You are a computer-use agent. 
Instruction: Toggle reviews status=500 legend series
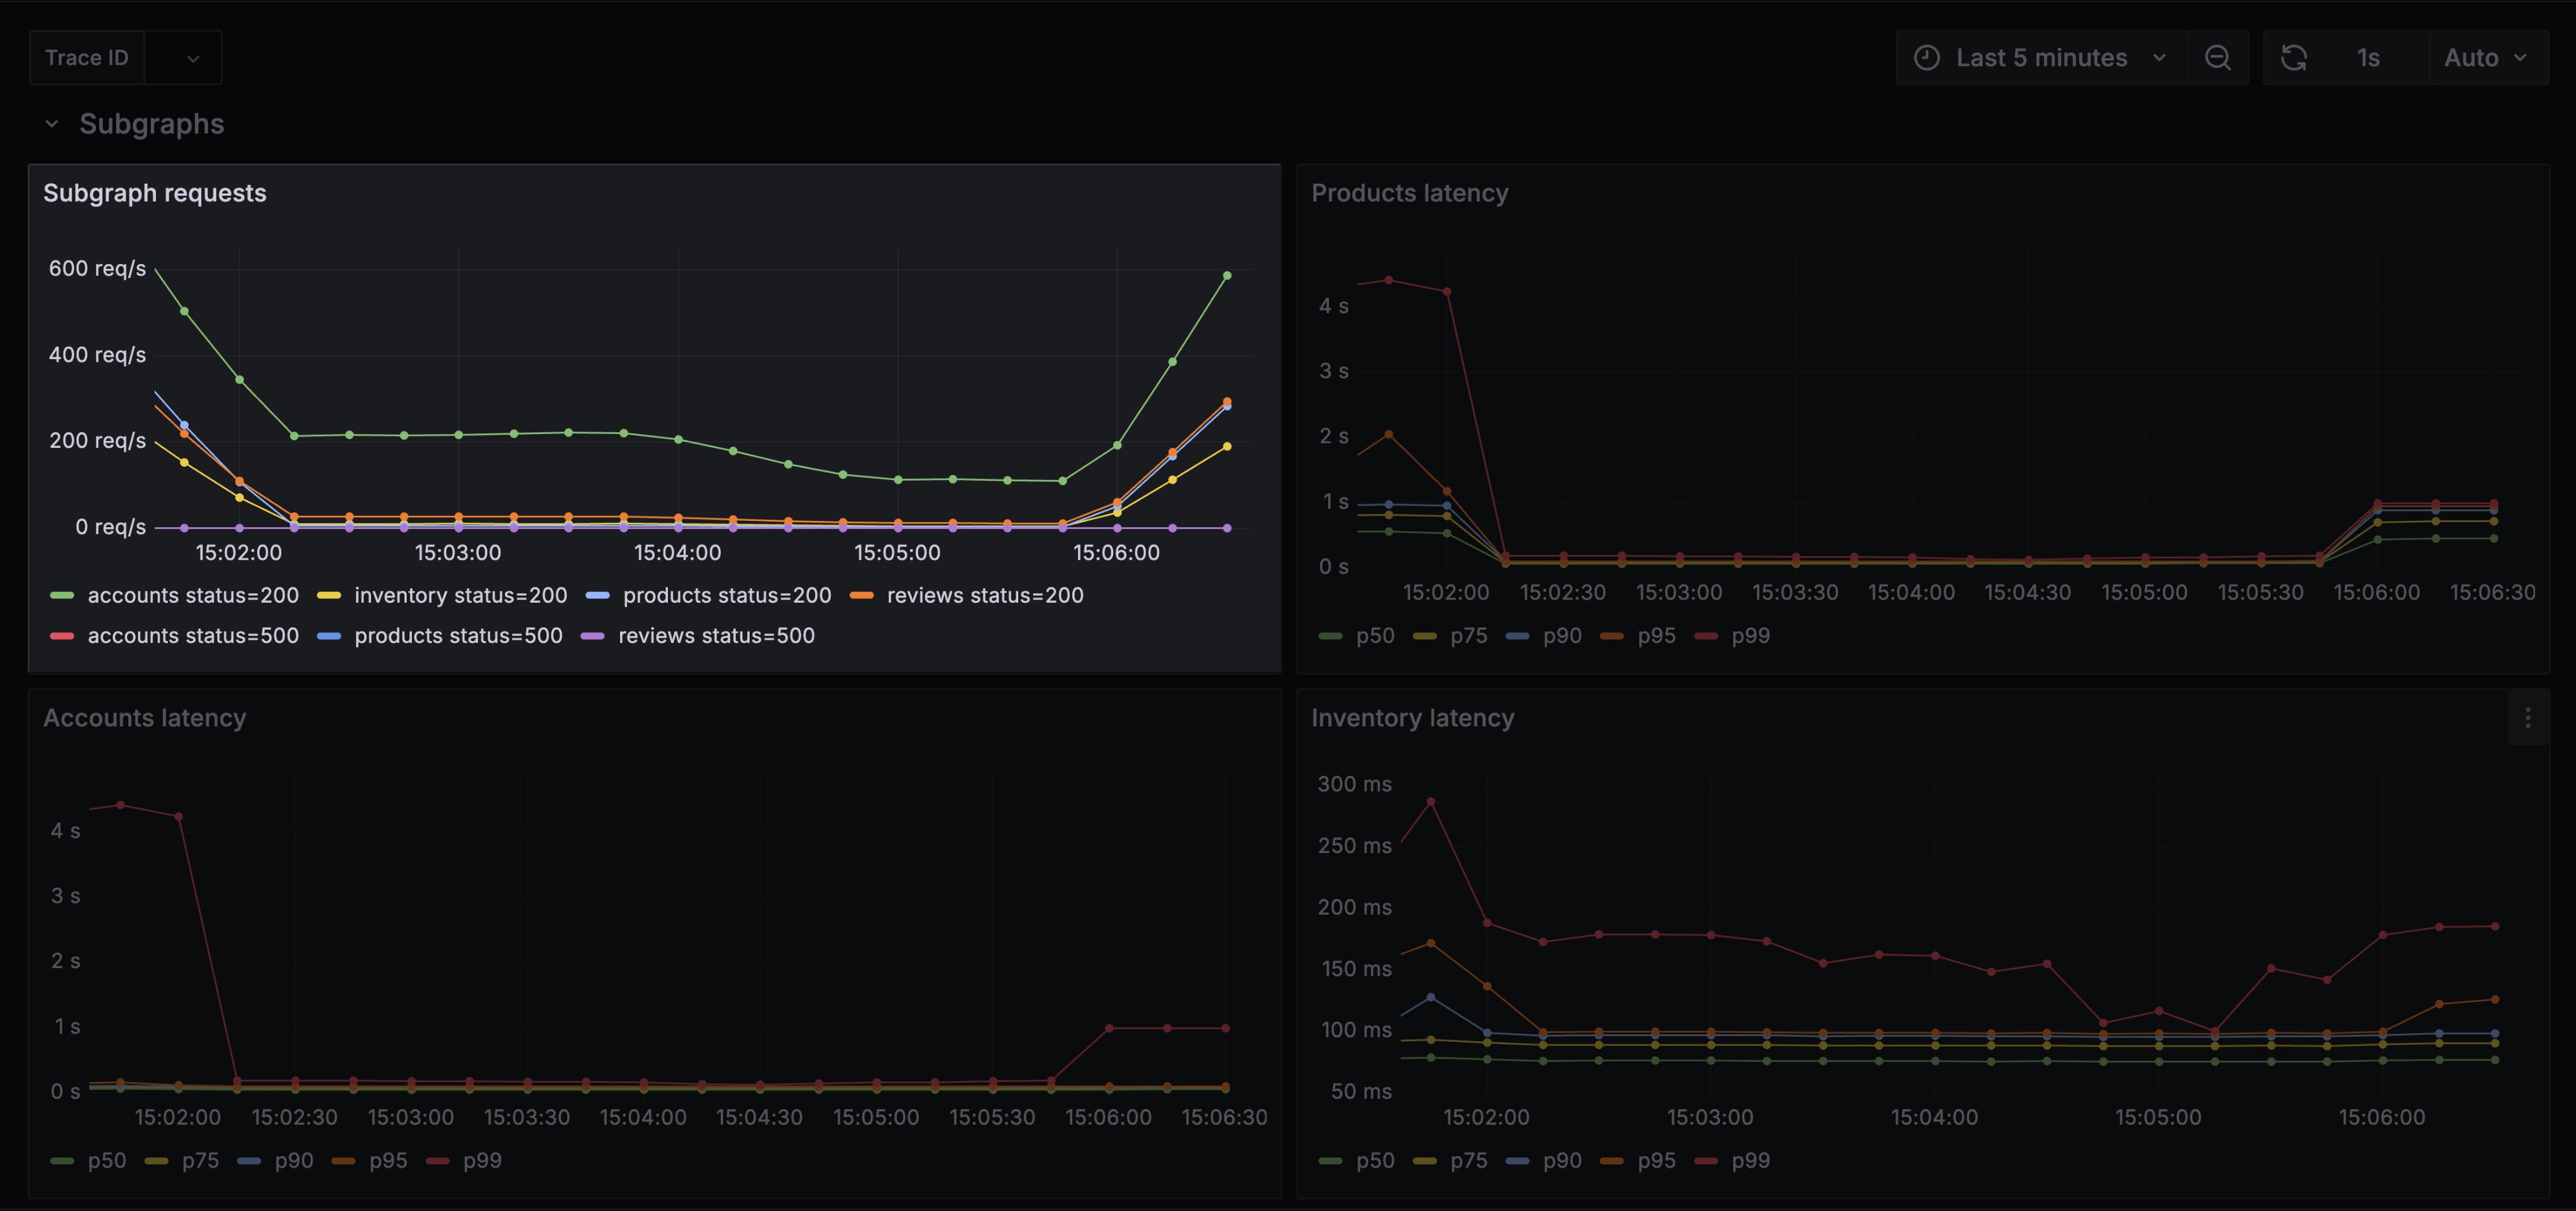[x=716, y=636]
